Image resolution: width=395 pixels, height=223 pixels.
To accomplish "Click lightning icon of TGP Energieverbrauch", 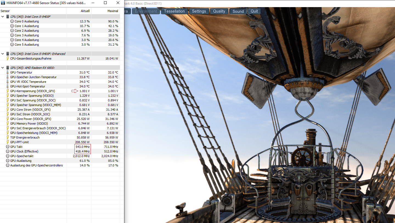I will 8,137.
